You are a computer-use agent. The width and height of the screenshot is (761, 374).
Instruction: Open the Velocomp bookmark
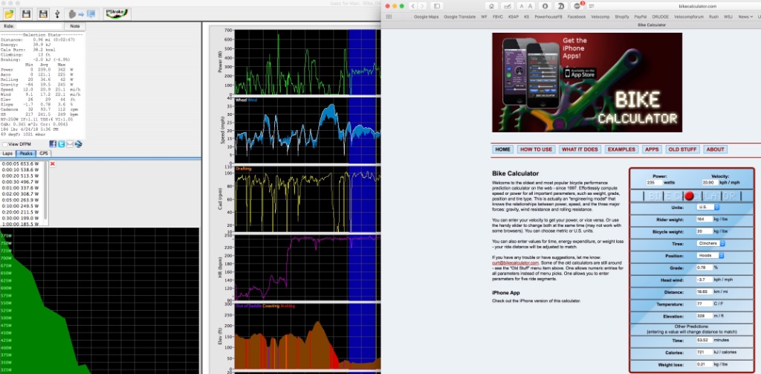point(600,16)
